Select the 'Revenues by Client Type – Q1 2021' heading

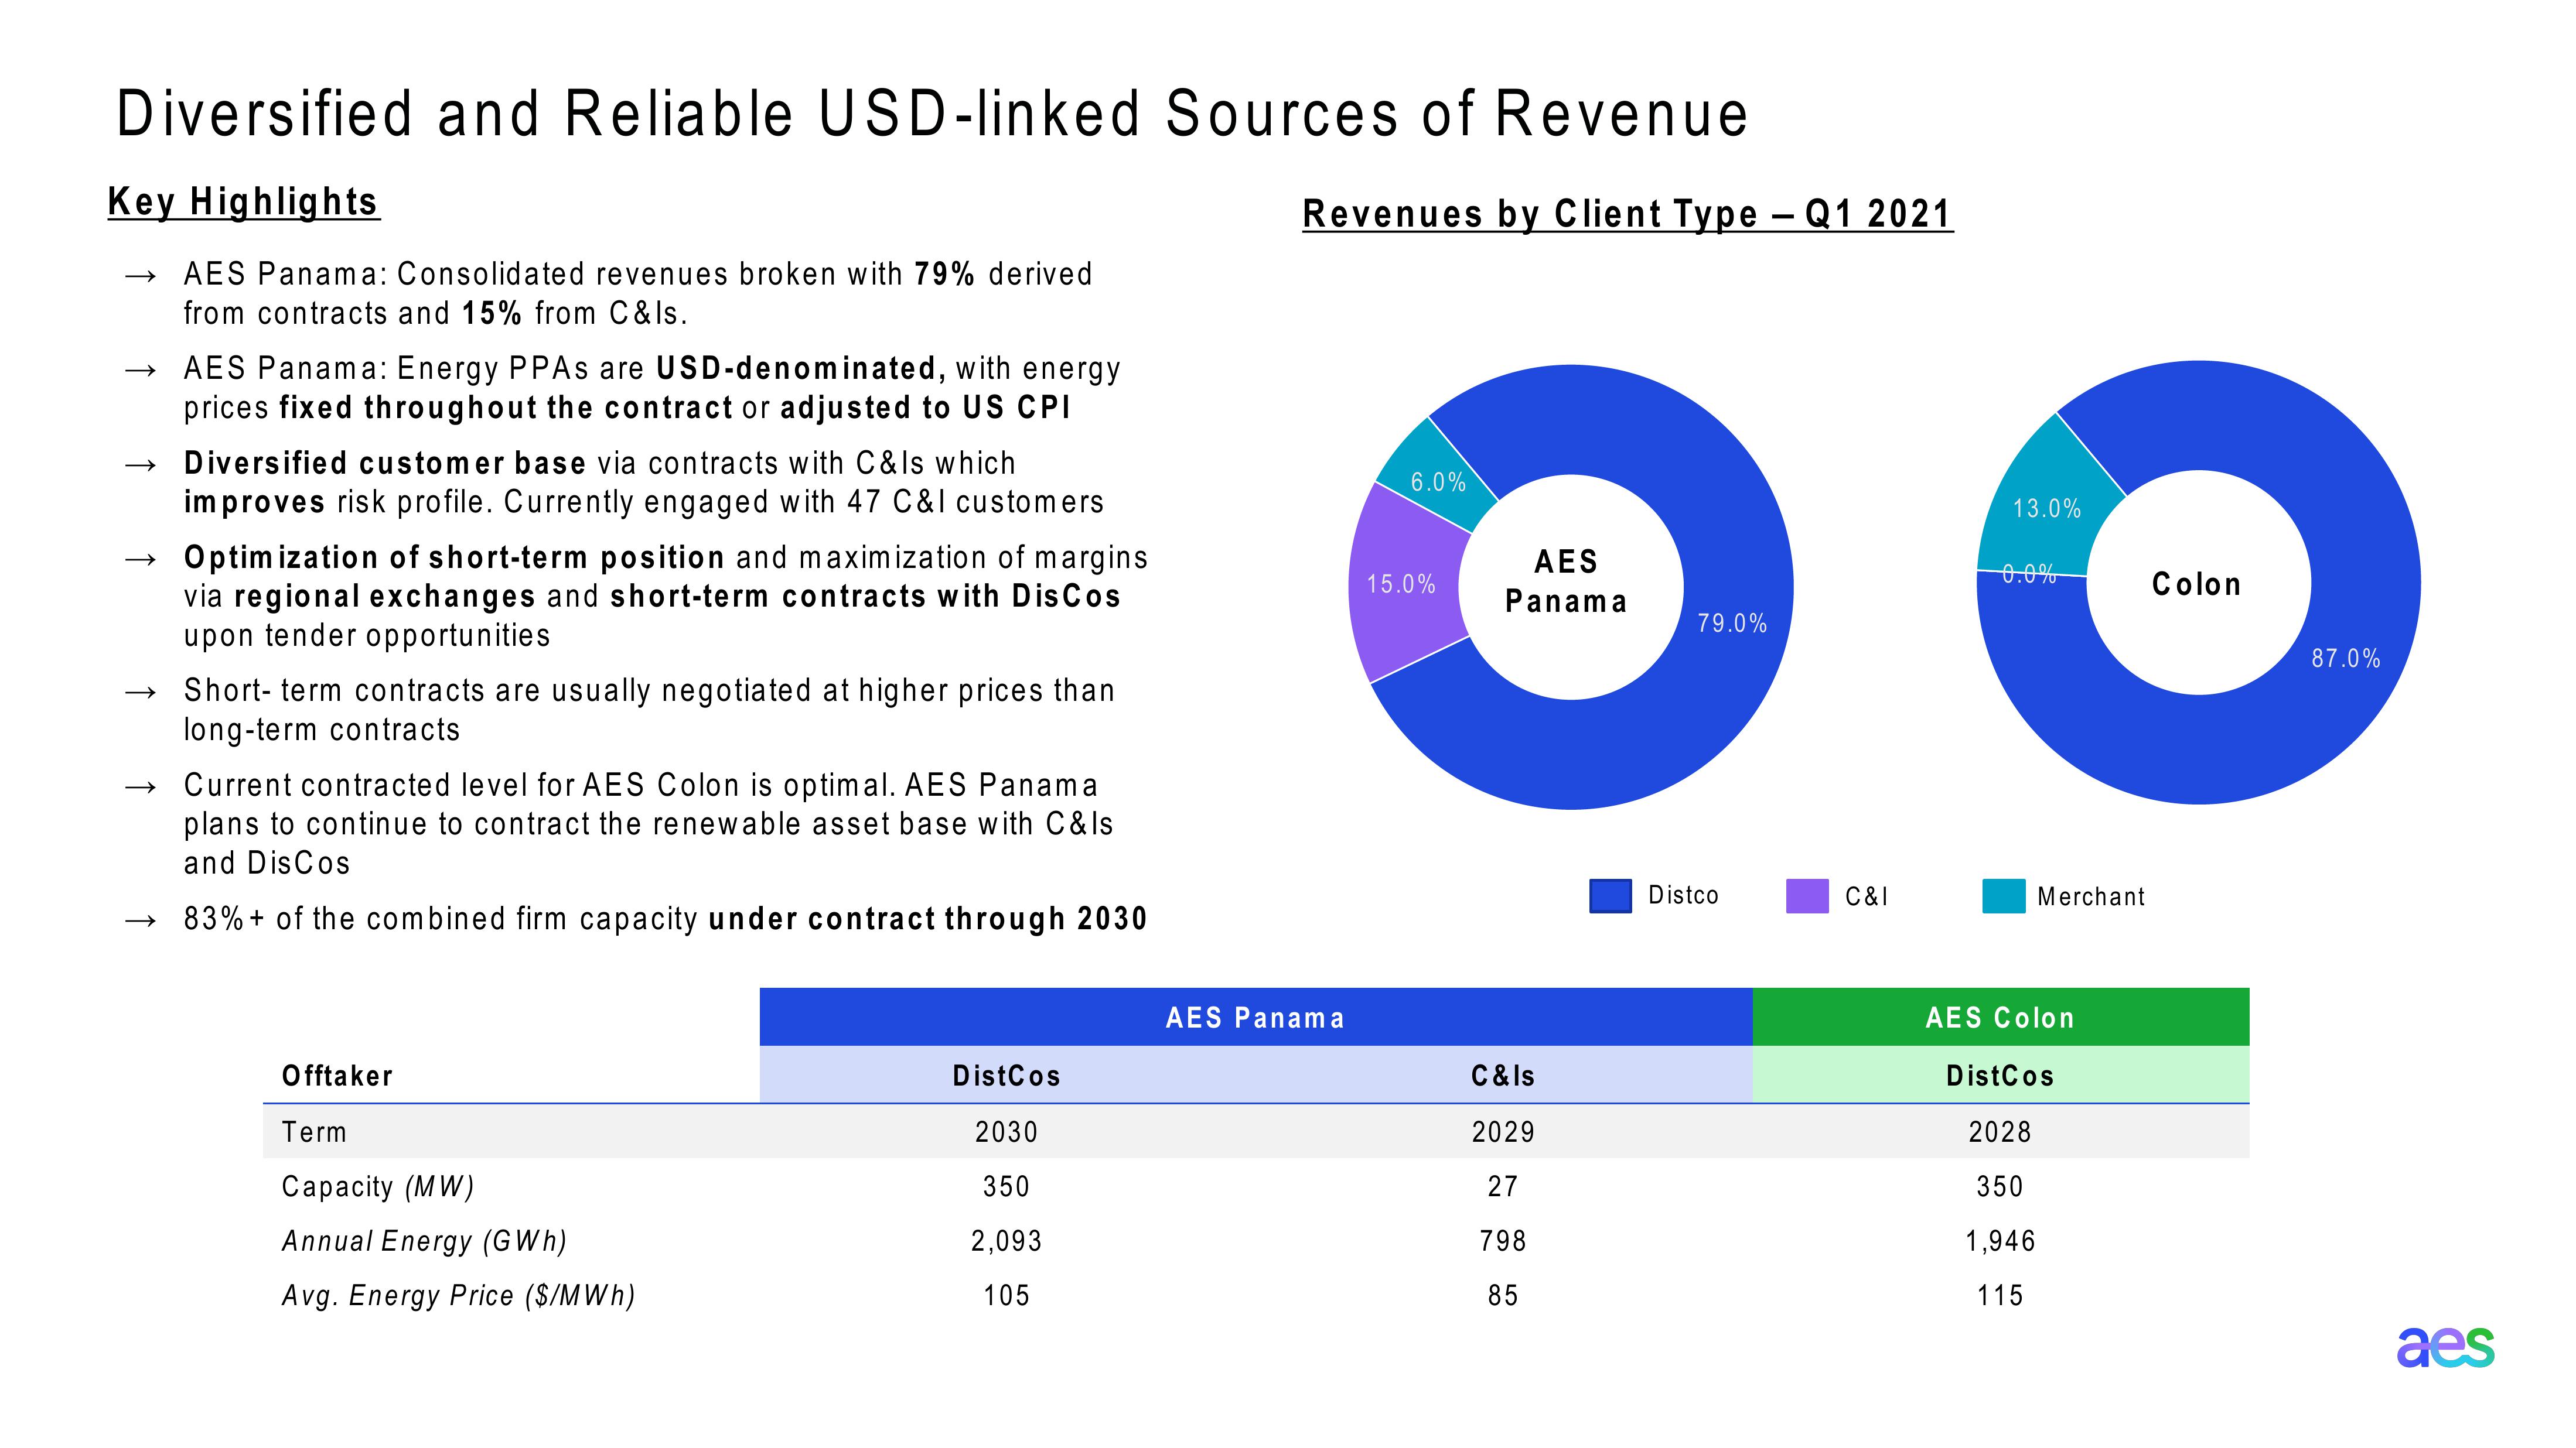tap(1627, 214)
